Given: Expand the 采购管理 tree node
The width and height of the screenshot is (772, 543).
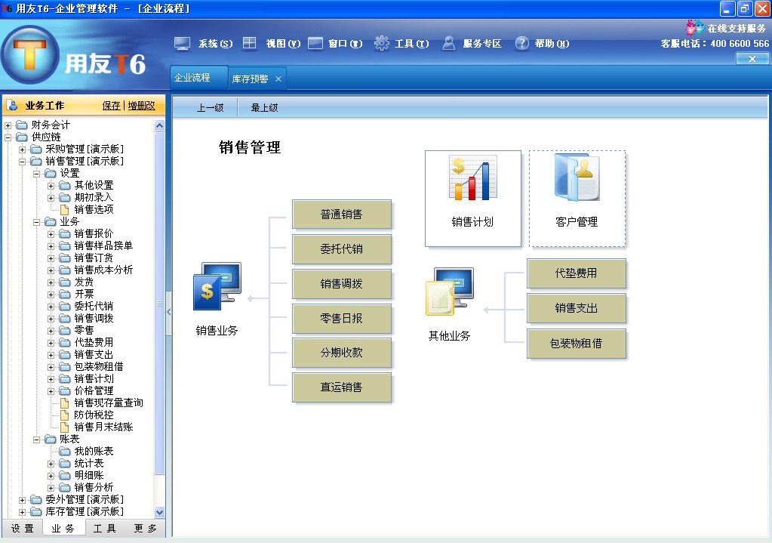Looking at the screenshot, I should click(22, 150).
